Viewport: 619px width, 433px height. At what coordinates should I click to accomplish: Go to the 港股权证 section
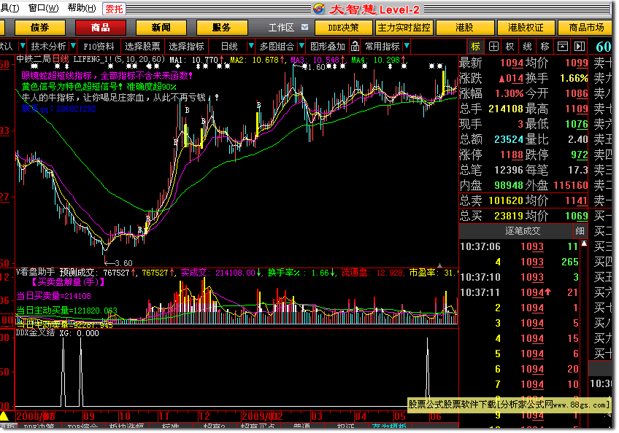(526, 28)
